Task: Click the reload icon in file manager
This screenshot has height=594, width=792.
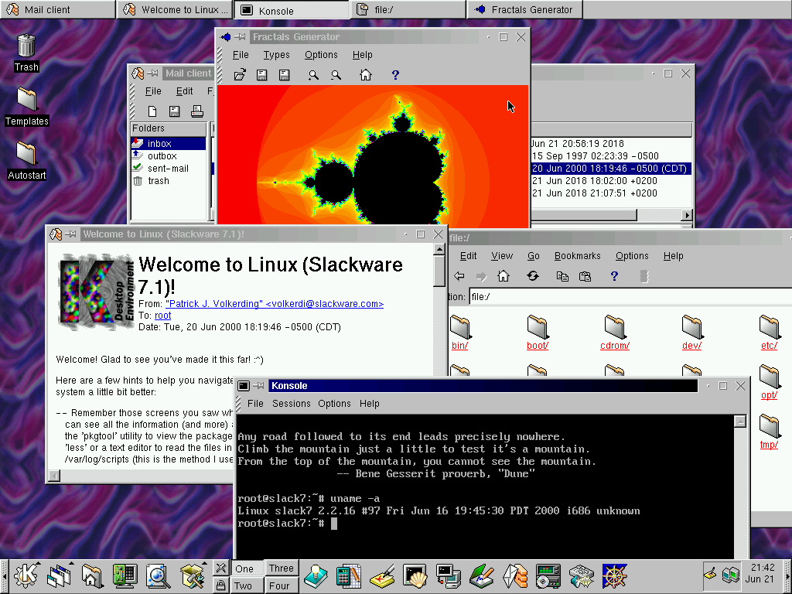Action: [533, 276]
